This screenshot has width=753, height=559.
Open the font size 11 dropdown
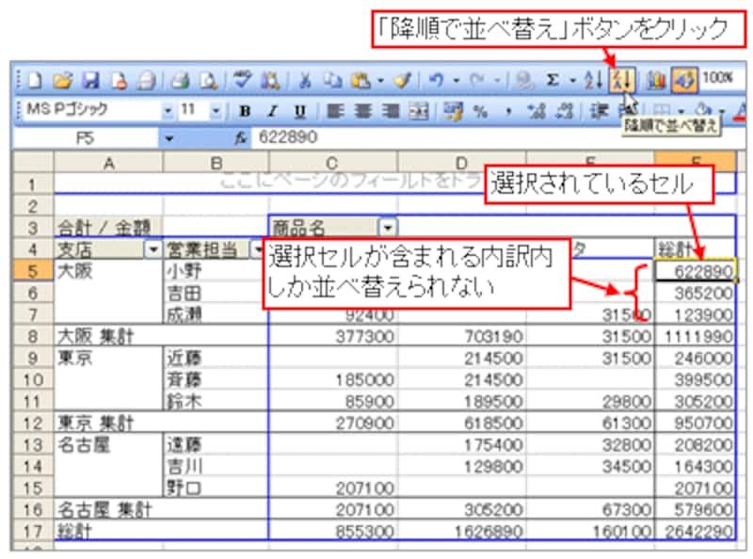tap(216, 111)
